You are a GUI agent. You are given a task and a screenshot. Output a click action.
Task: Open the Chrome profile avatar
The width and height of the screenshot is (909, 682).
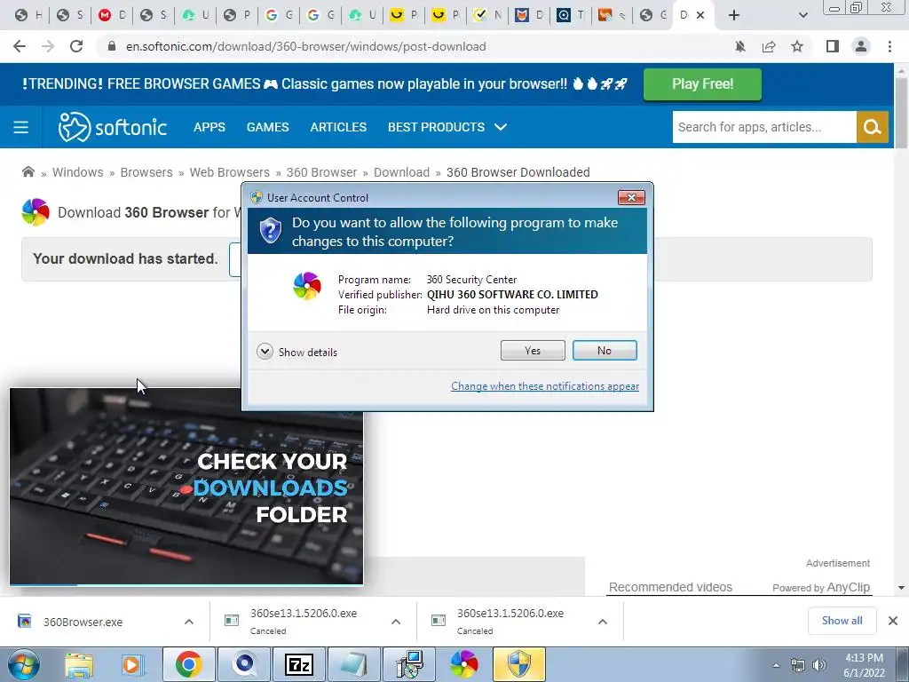[861, 46]
